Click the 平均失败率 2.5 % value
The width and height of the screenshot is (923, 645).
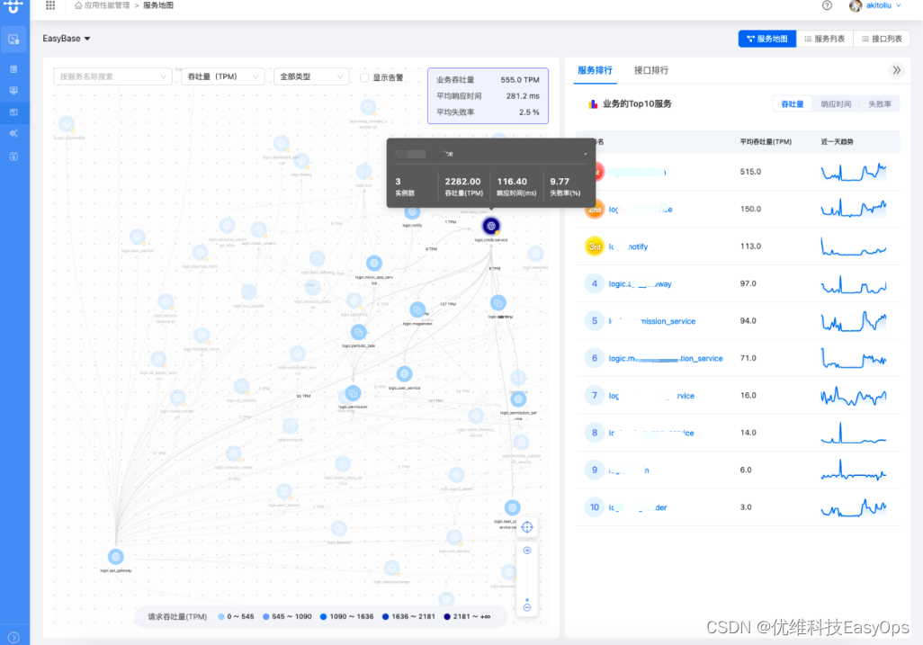529,112
